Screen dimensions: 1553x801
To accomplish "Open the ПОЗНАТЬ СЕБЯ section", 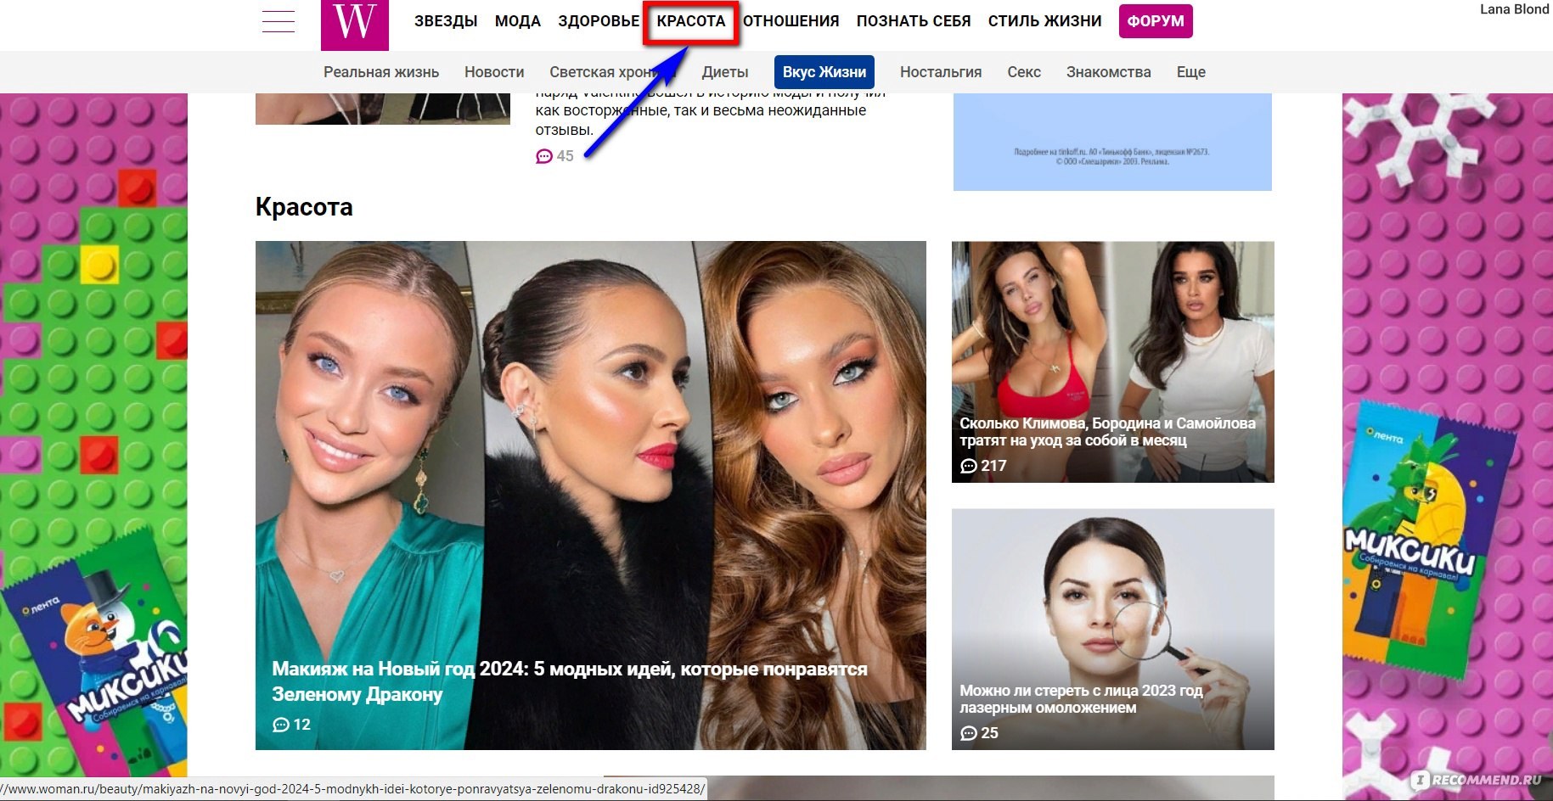I will click(913, 21).
